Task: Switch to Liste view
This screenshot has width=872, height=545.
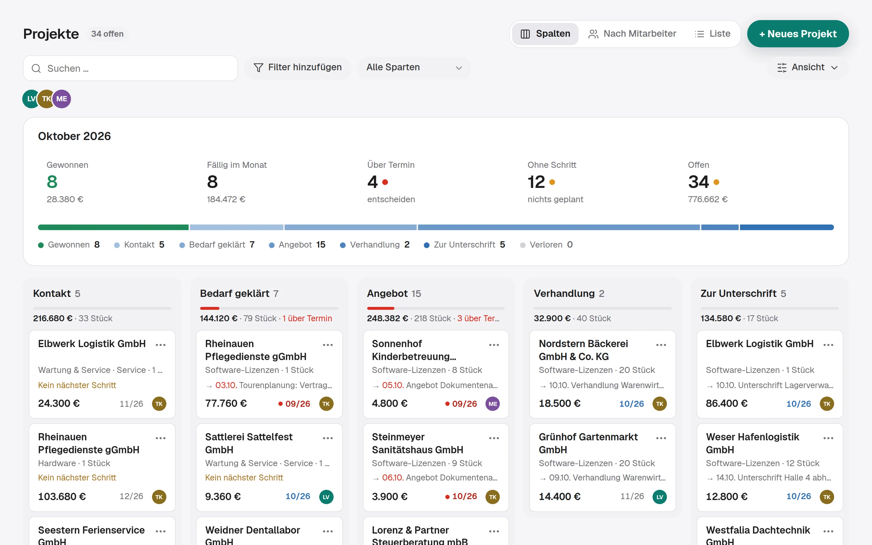Action: (x=712, y=34)
